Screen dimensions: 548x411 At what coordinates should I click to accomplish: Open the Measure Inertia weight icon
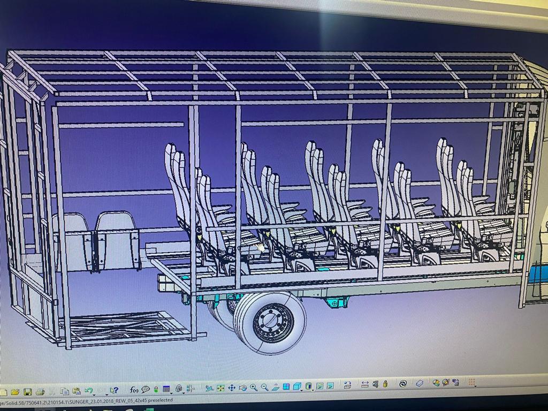385,384
